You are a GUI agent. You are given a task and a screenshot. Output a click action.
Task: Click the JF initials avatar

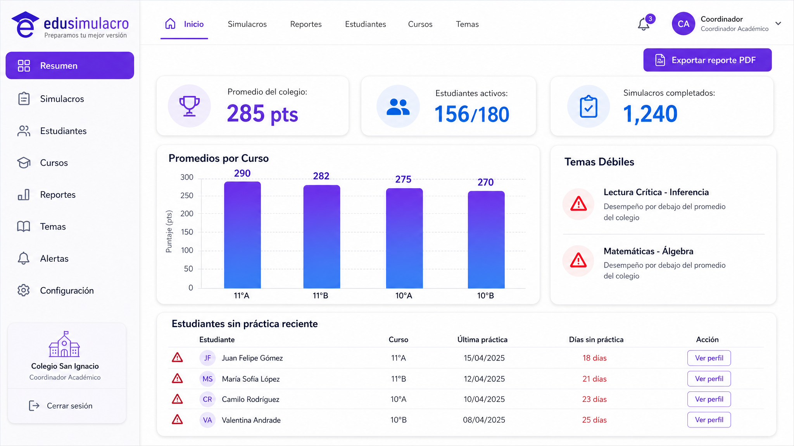click(x=207, y=358)
